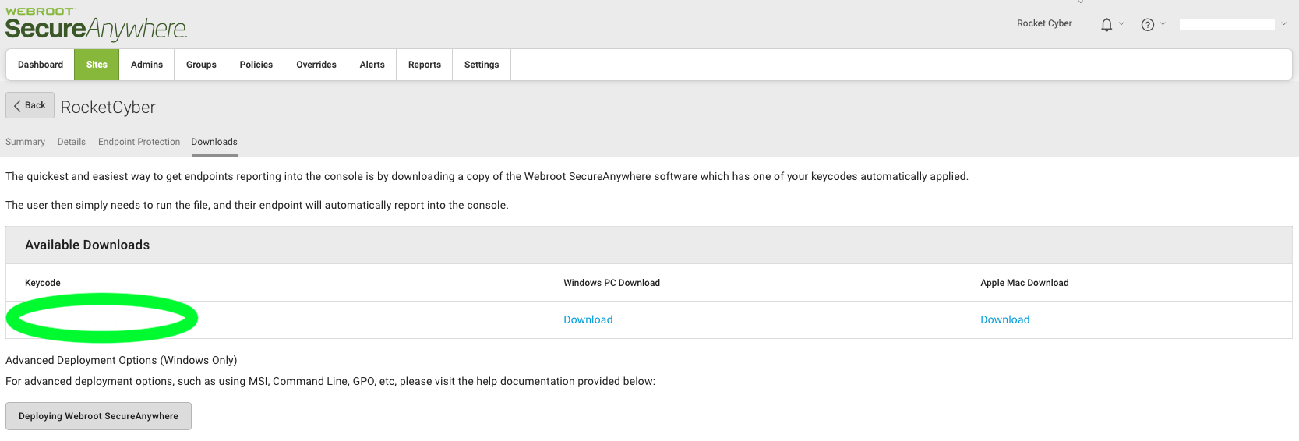This screenshot has width=1299, height=441.
Task: Click the RocketCyber site title
Action: click(x=108, y=107)
